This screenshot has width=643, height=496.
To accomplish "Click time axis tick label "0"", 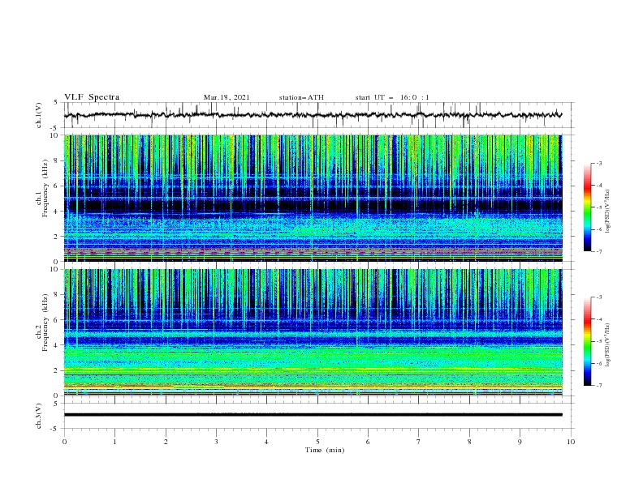I will [64, 442].
